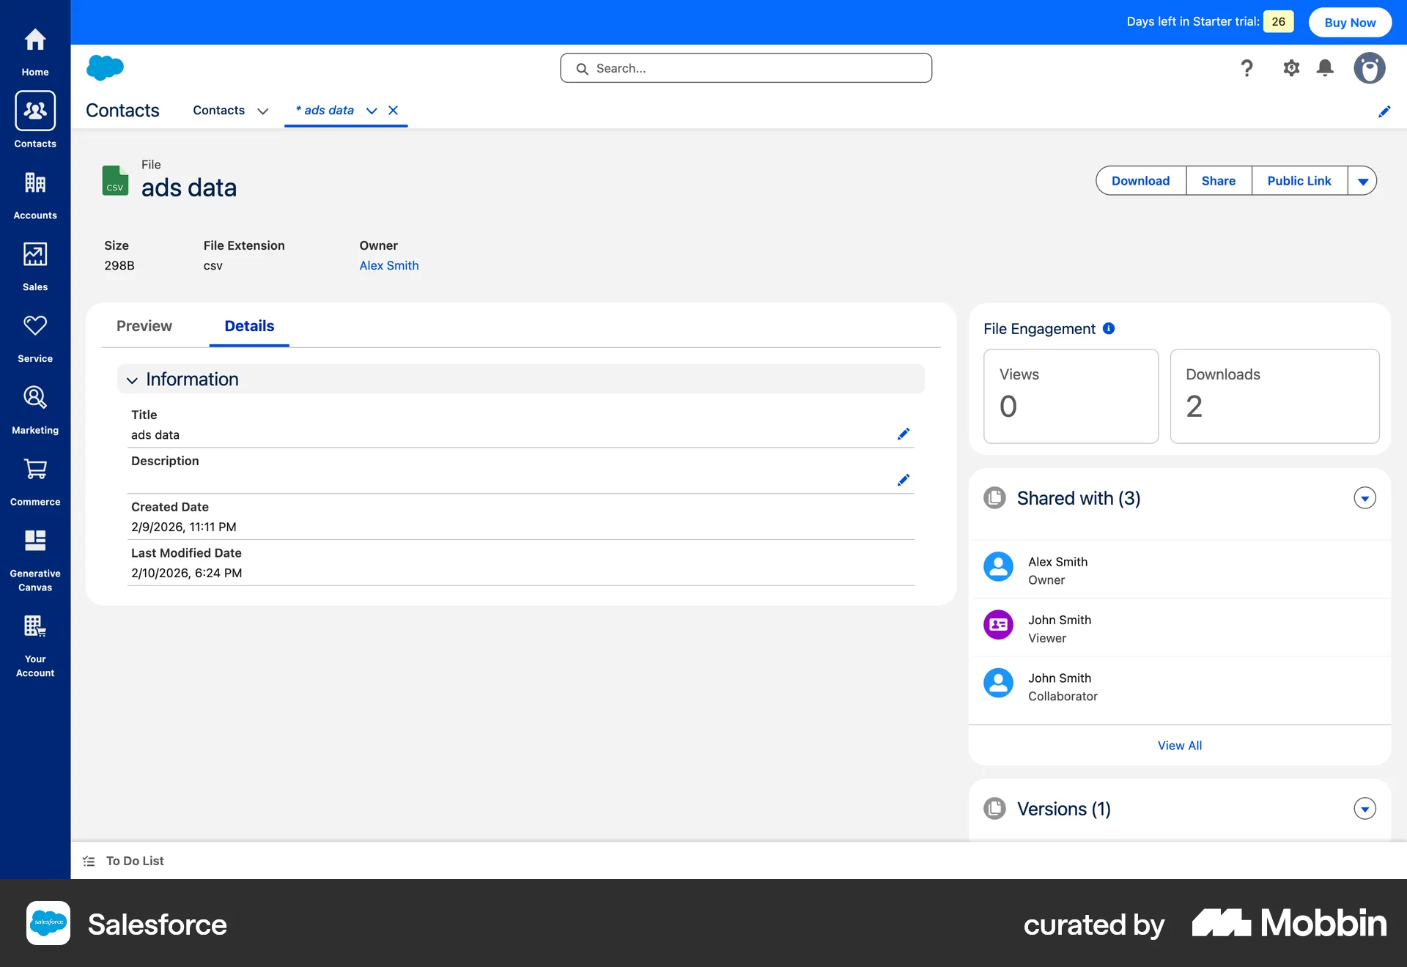This screenshot has height=967, width=1407.
Task: Open owner Alex Smith's profile link
Action: tap(388, 265)
